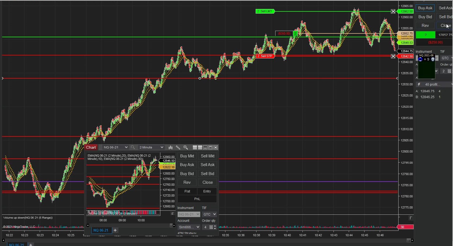The width and height of the screenshot is (453, 246).
Task: Click the order qty field showing 4
Action: coord(206,227)
